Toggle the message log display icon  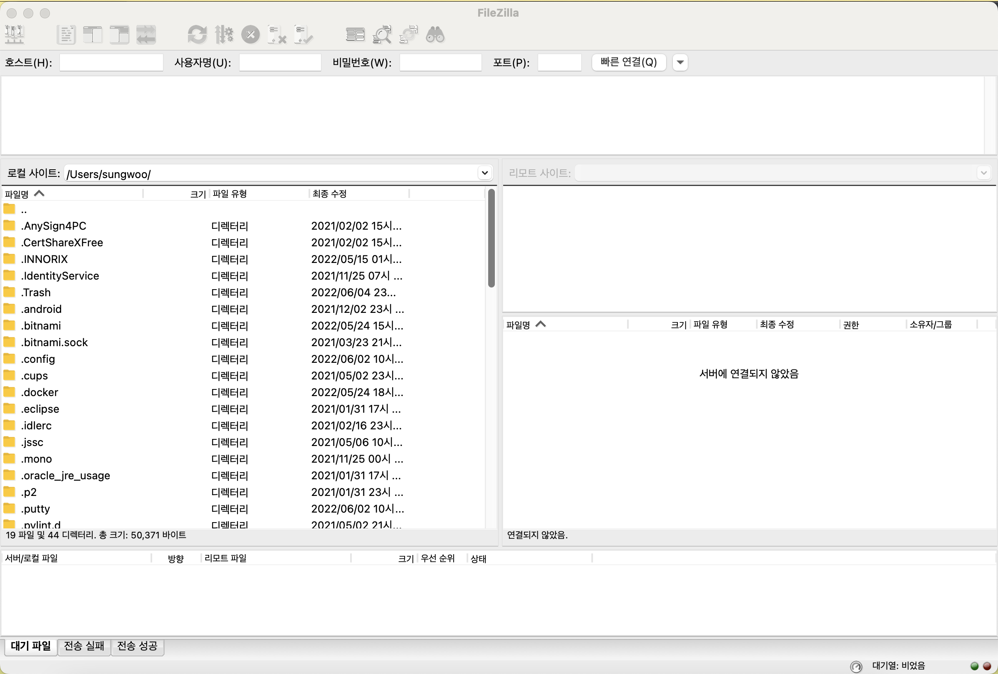point(66,35)
